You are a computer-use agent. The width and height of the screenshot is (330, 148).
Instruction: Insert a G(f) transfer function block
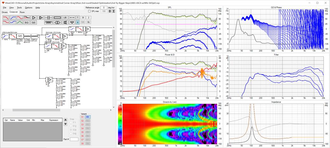click(34, 22)
